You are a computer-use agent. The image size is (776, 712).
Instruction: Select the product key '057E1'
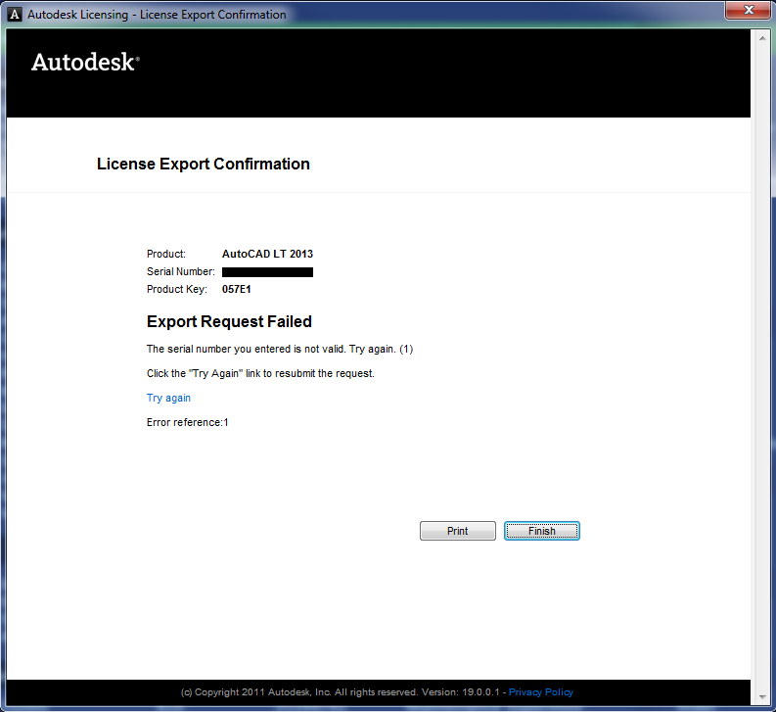236,289
